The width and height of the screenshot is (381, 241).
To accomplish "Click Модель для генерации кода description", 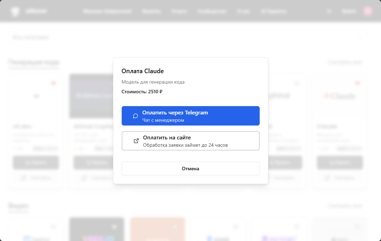I will [153, 82].
